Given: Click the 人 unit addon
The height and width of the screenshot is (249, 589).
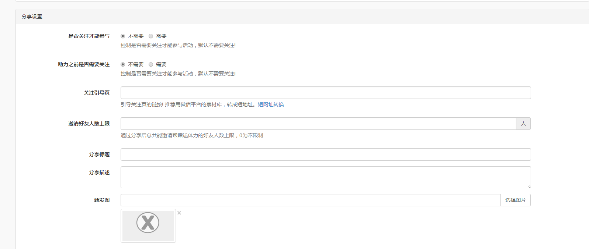Looking at the screenshot, I should click(x=523, y=124).
